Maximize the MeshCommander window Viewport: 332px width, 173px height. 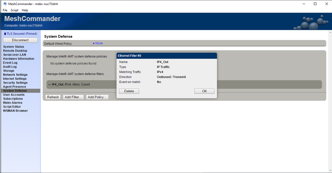pos(315,4)
